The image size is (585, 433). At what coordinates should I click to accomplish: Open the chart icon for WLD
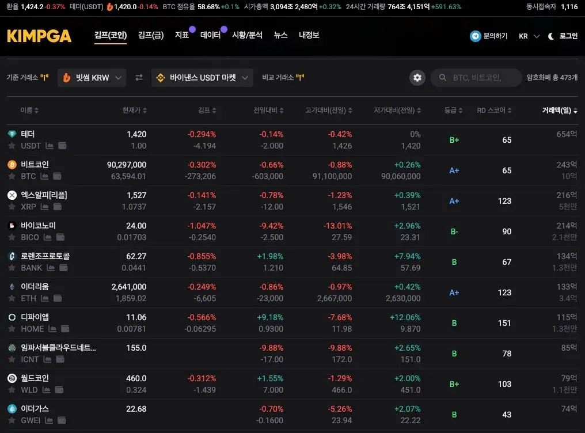46,390
